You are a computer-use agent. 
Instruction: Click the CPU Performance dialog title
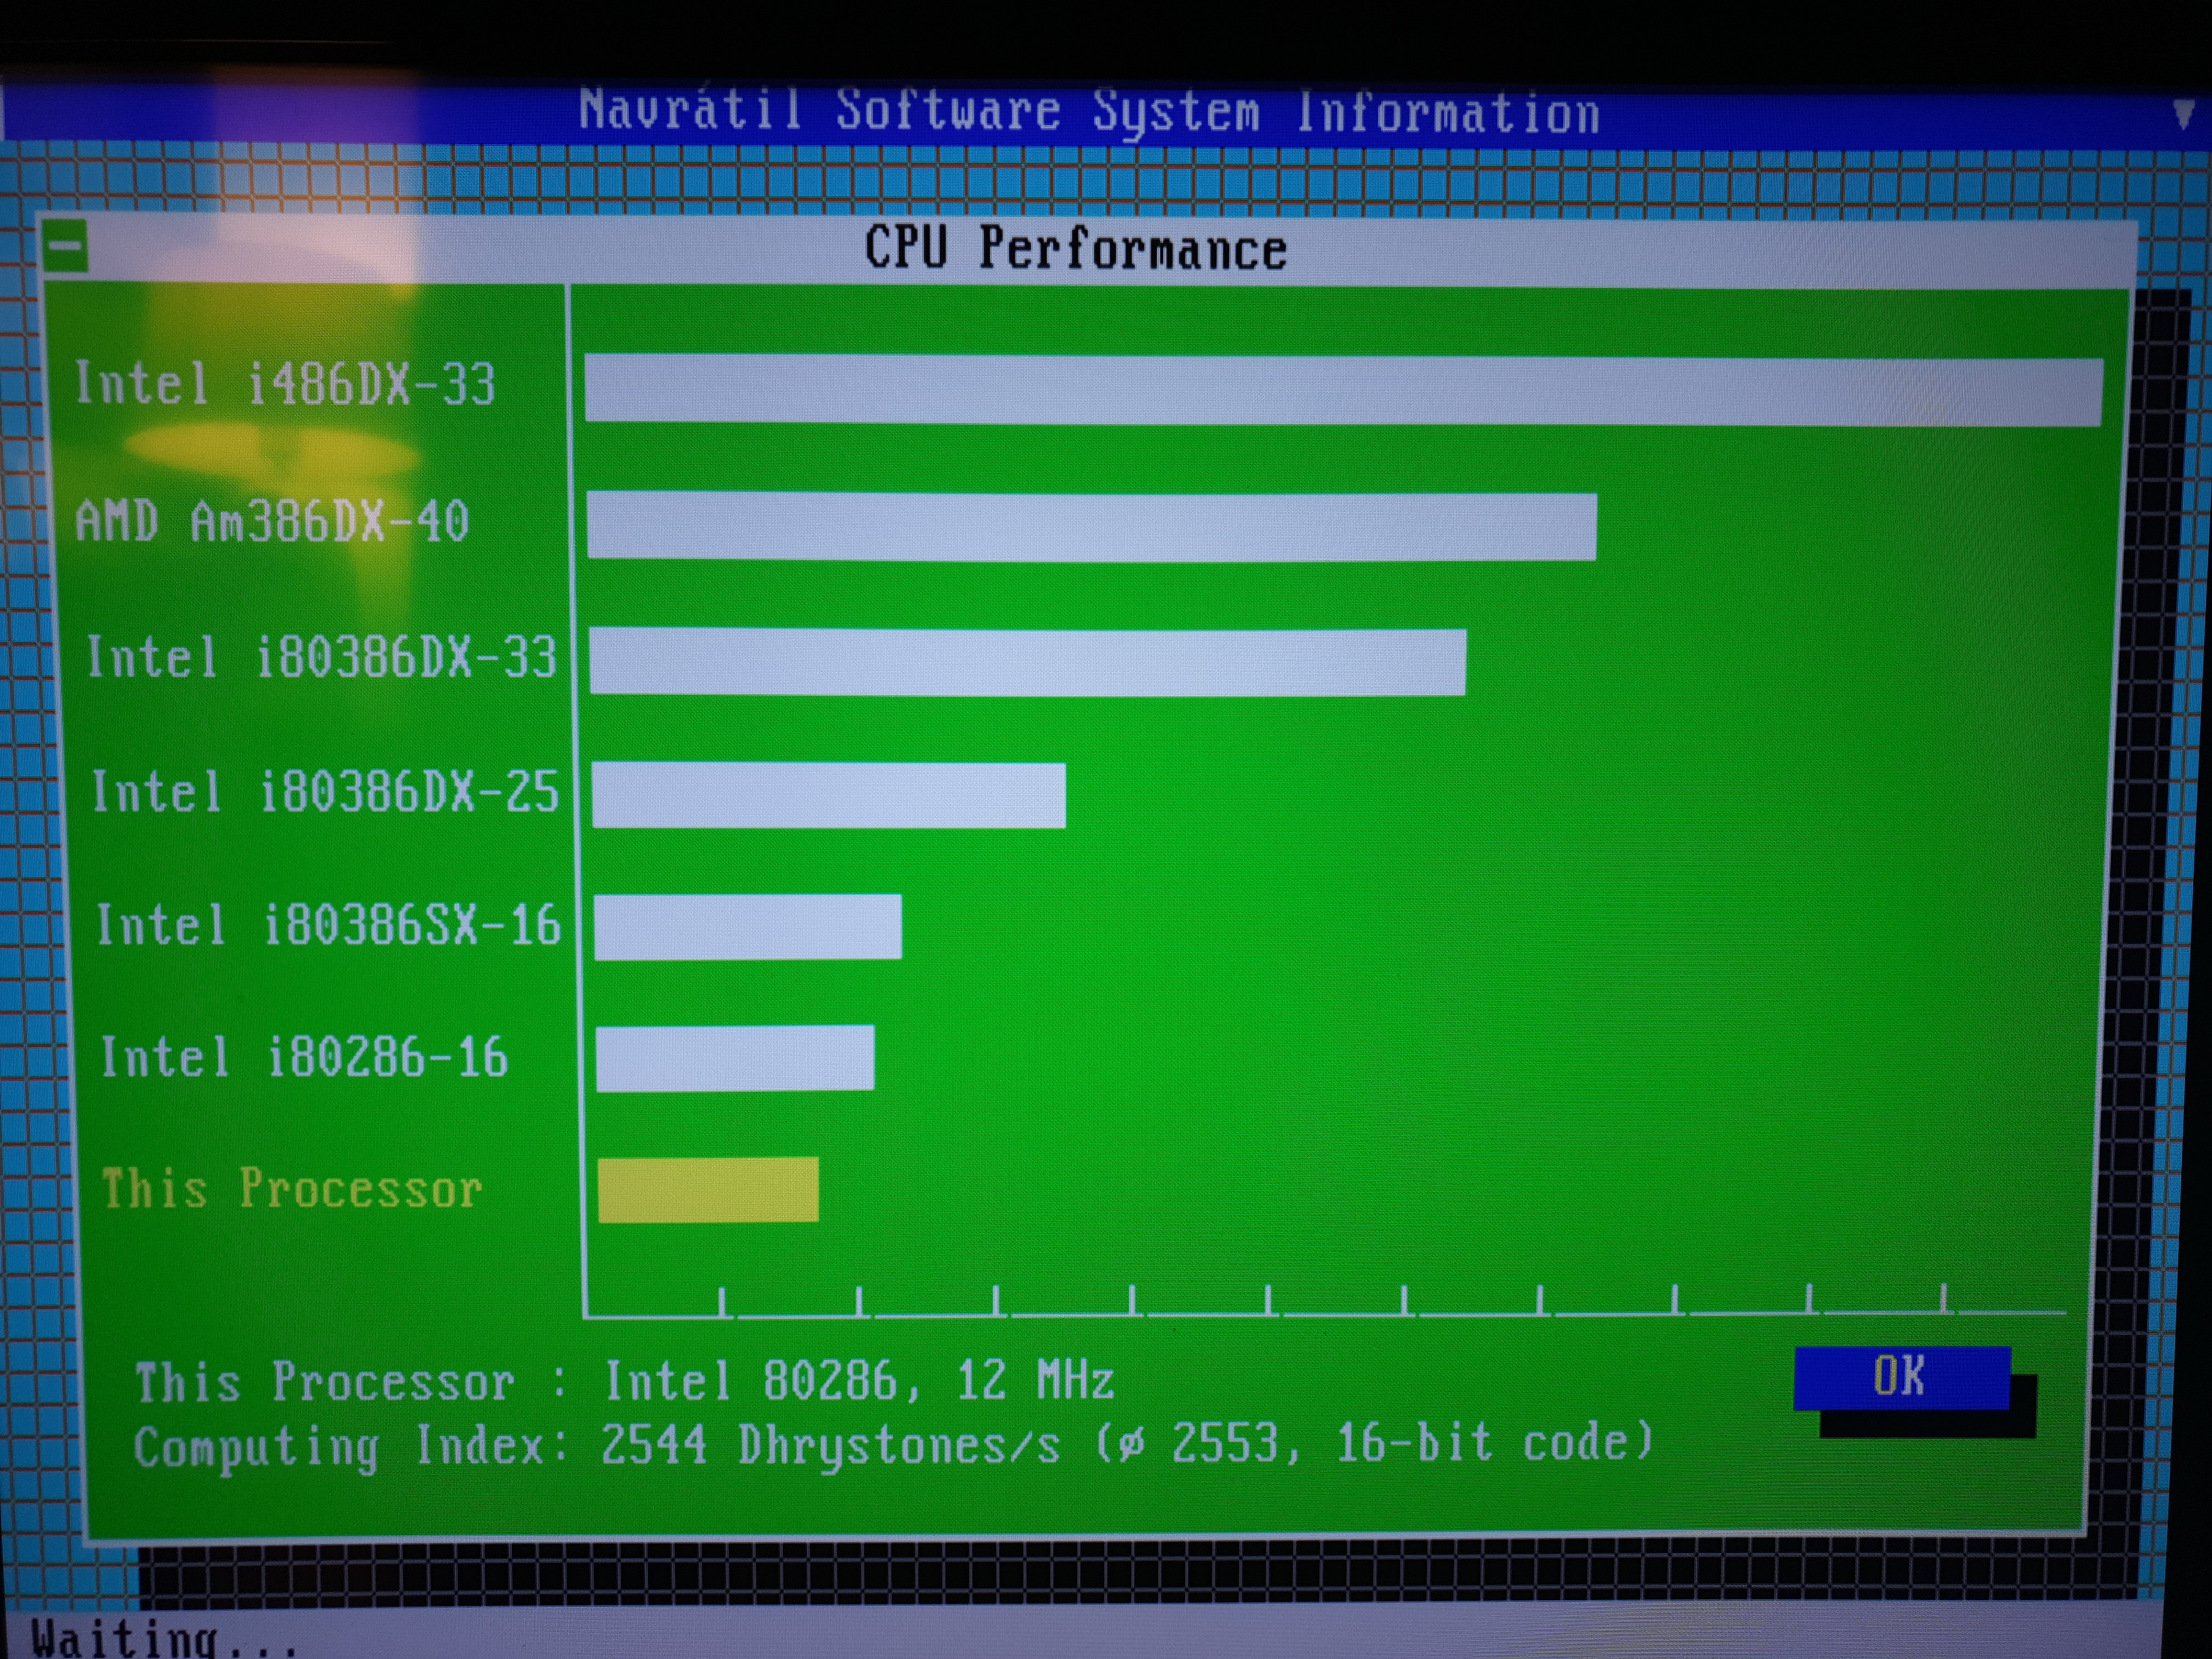click(1075, 249)
